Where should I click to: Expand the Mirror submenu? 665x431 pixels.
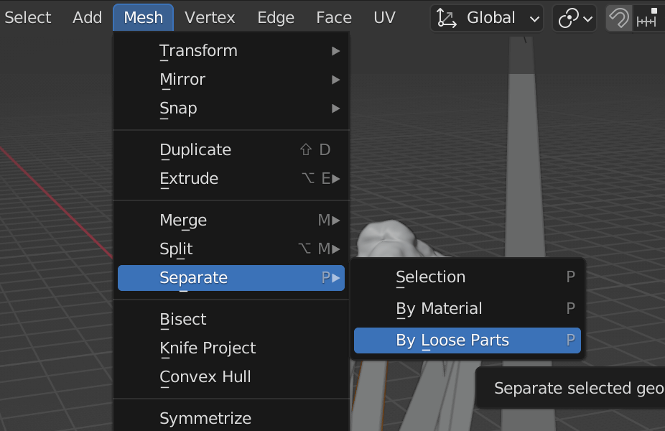click(231, 80)
